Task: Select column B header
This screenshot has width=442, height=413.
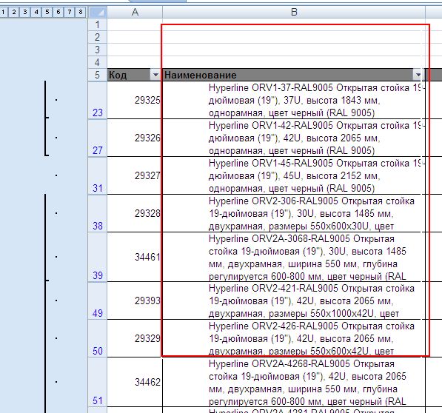Action: click(294, 12)
